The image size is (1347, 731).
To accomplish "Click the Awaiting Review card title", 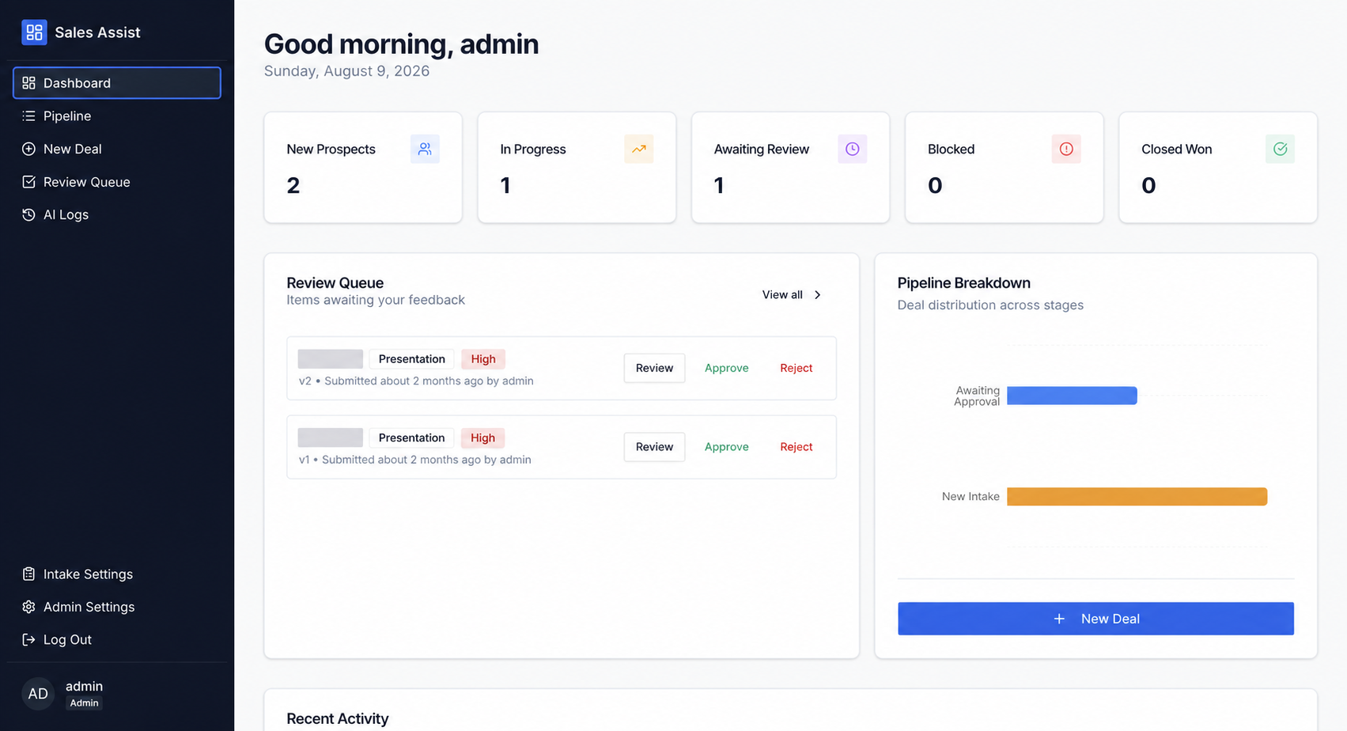I will [761, 150].
